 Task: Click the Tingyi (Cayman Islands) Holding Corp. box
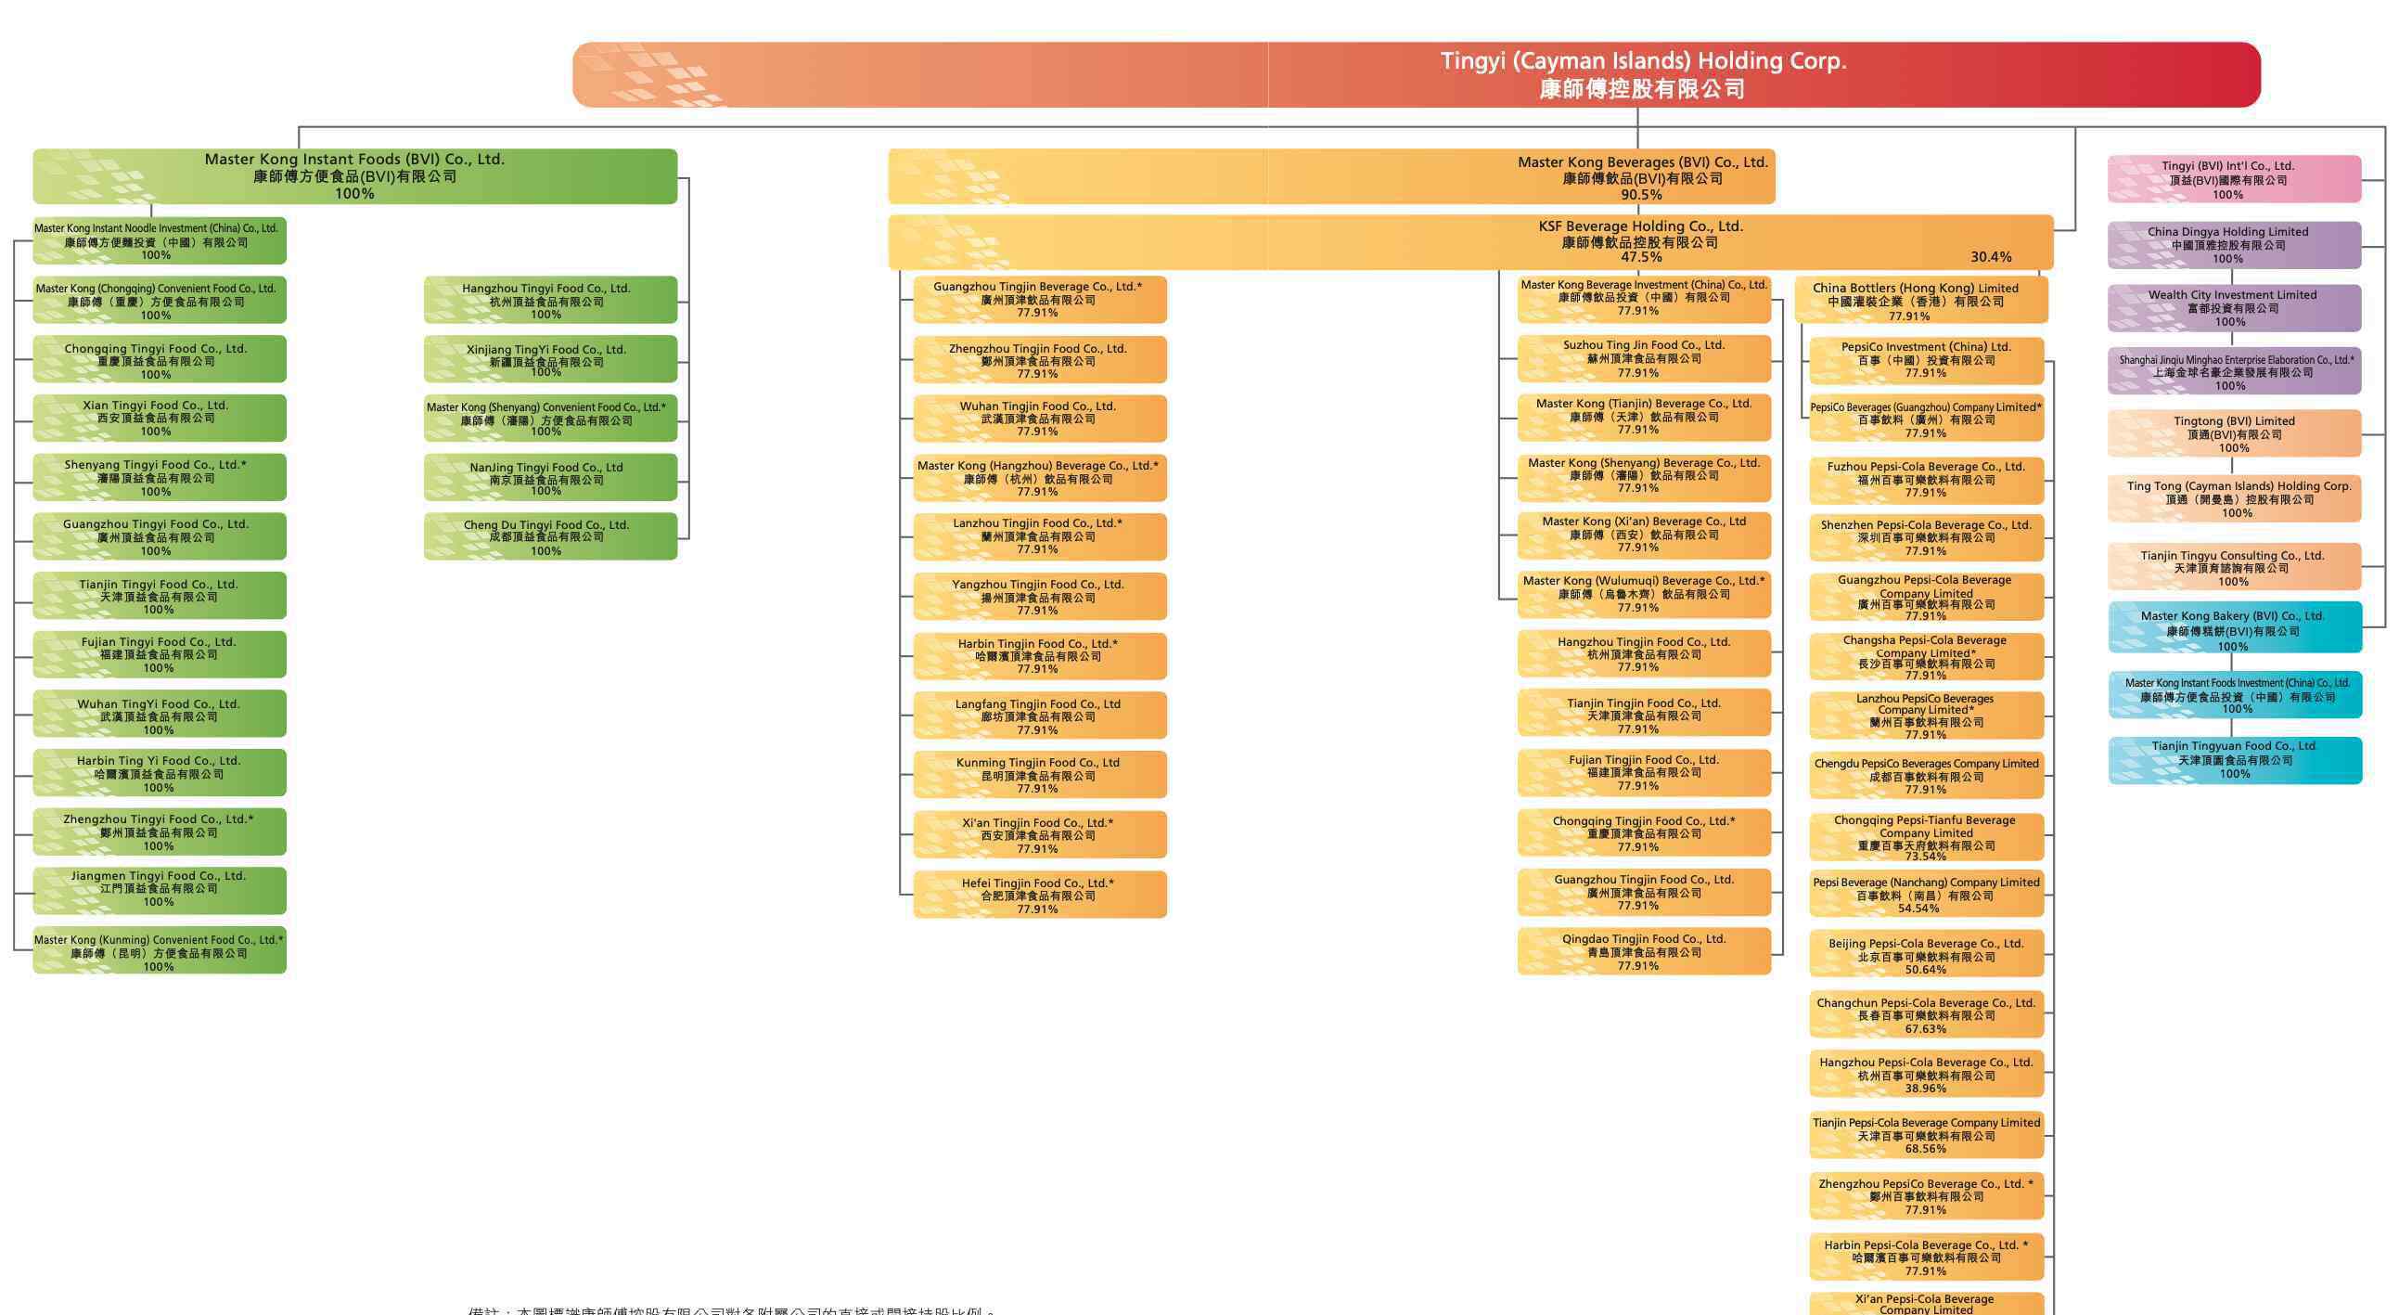[1417, 74]
